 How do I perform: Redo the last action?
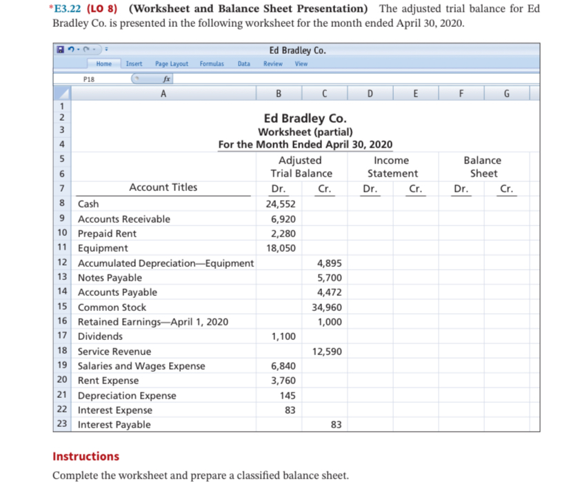[86, 49]
